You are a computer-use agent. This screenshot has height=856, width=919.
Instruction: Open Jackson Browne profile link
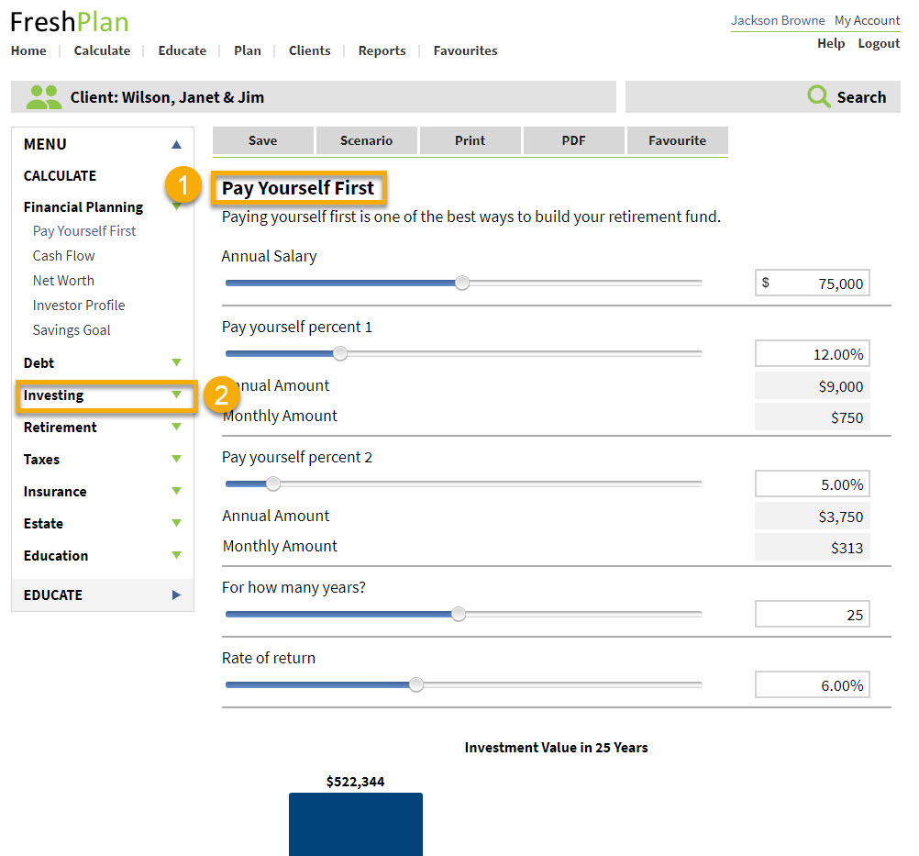tap(778, 20)
